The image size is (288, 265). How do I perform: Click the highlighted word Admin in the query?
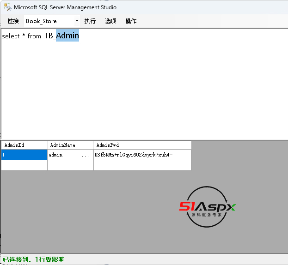pyautogui.click(x=67, y=36)
